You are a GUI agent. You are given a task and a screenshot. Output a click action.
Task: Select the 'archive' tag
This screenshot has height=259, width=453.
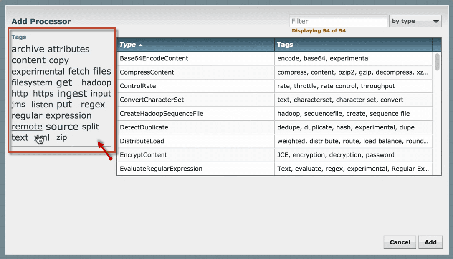click(x=28, y=49)
